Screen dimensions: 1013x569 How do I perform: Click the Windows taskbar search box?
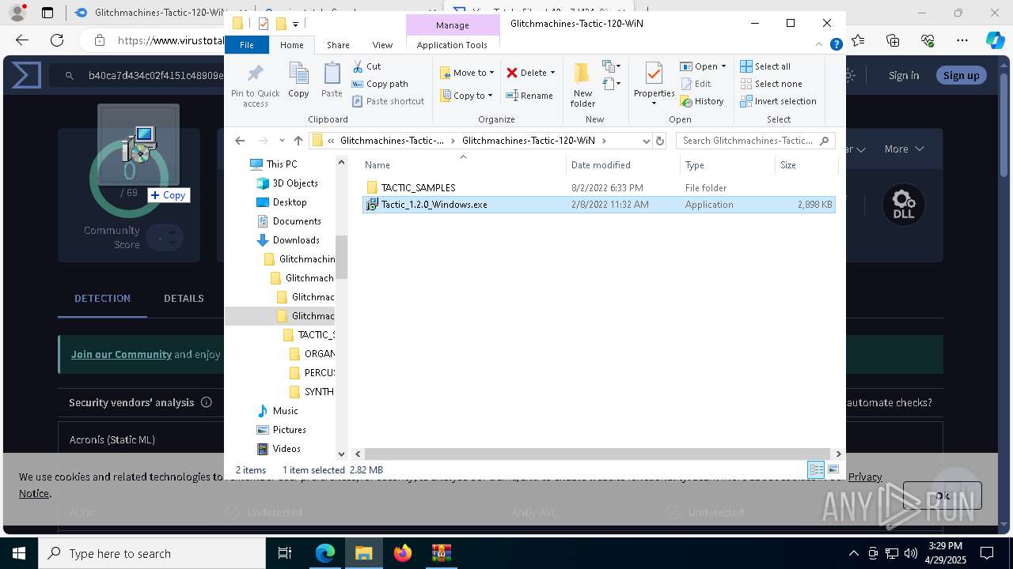(152, 553)
